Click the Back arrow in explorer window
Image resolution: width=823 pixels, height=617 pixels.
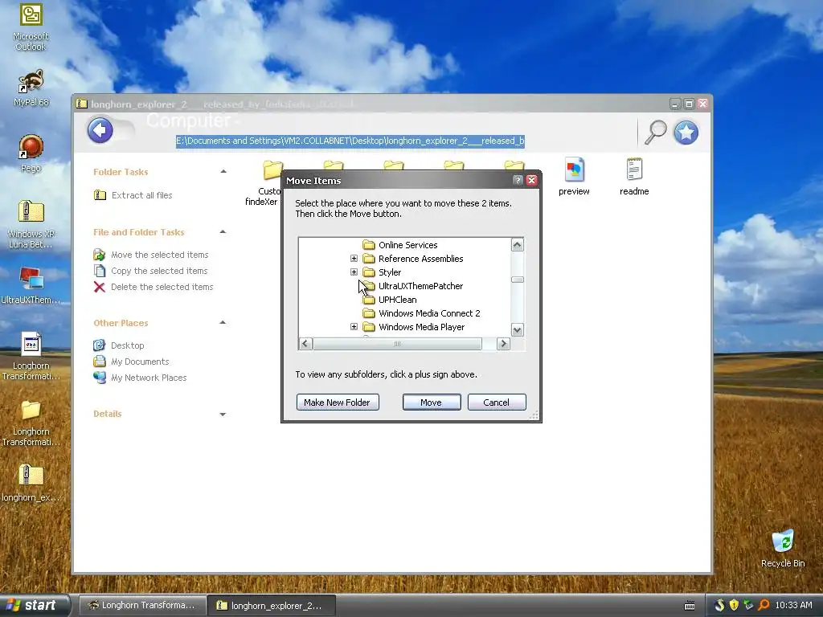click(x=100, y=130)
